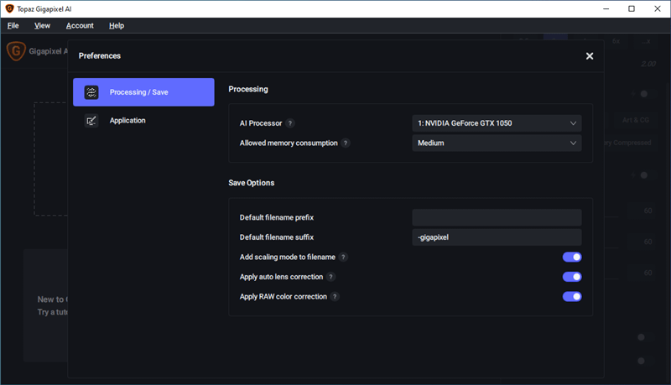Click the Save Options heading
671x385 pixels.
[251, 183]
